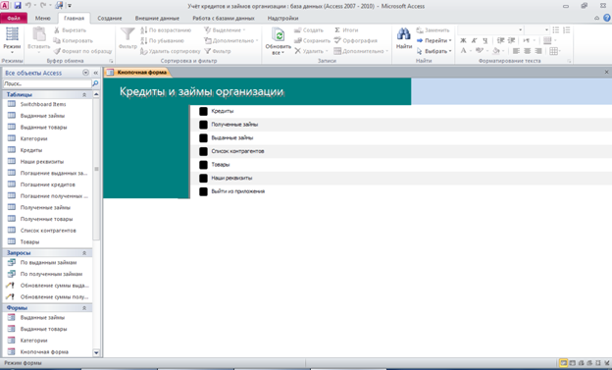This screenshot has width=612, height=370.
Task: Click Итоги totals sigma command
Action: tap(346, 30)
